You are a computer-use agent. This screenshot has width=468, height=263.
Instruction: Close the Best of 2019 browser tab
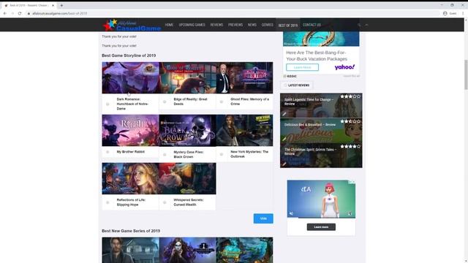coord(53,5)
